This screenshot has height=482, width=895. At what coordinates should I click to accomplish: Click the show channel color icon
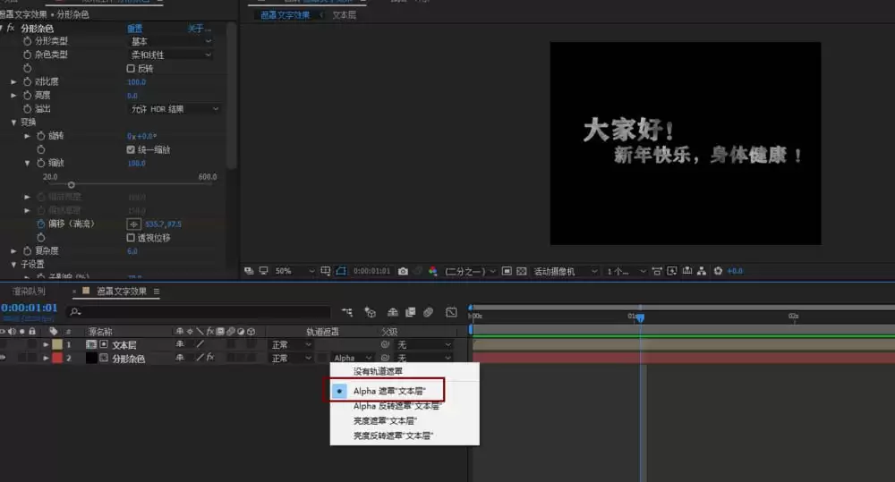click(x=432, y=271)
